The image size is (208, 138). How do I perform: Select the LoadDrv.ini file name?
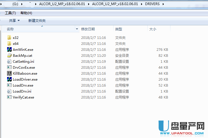click(x=22, y=91)
